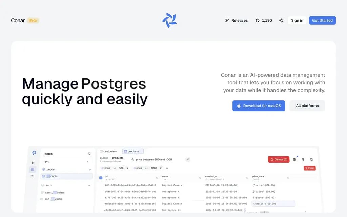Clear the pro search field with the X

tap(88, 162)
